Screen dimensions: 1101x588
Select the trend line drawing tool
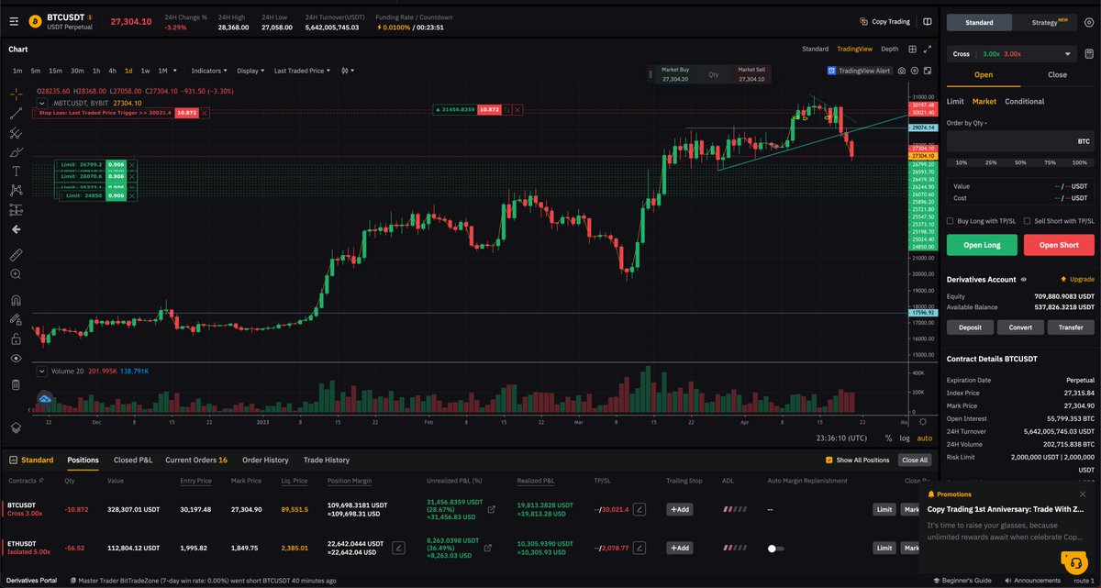click(16, 114)
